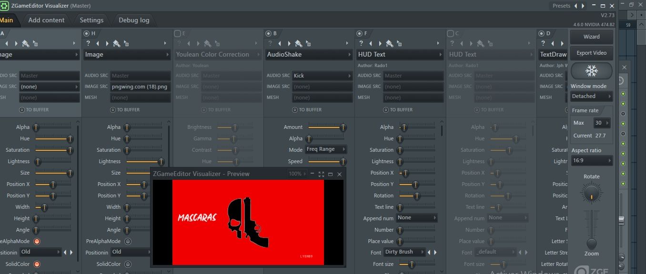The image size is (646, 274).
Task: Open the Image effect dropdown on layer H
Action: (127, 55)
